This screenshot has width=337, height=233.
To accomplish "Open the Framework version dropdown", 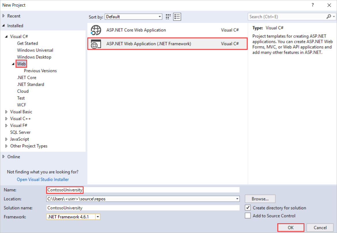I will (x=98, y=217).
